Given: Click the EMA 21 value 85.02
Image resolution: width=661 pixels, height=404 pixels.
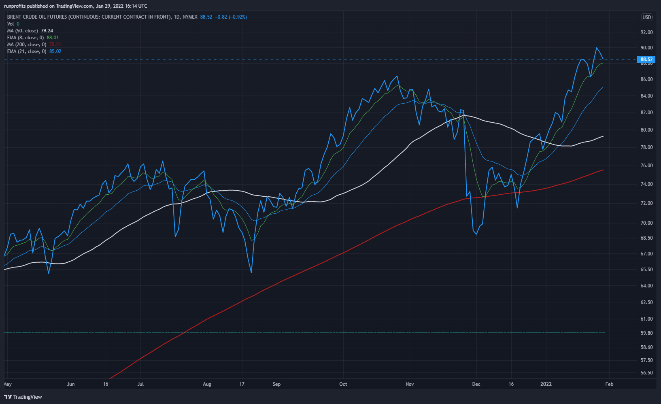Looking at the screenshot, I should (55, 51).
